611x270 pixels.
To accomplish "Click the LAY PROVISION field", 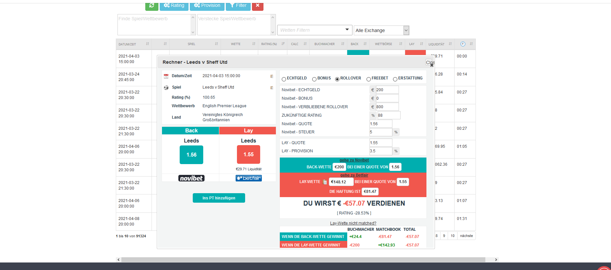I will click(x=381, y=151).
